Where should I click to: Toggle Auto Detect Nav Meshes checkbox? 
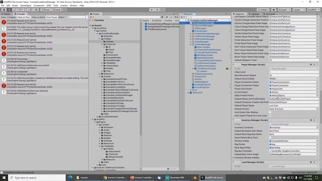(x=270, y=112)
